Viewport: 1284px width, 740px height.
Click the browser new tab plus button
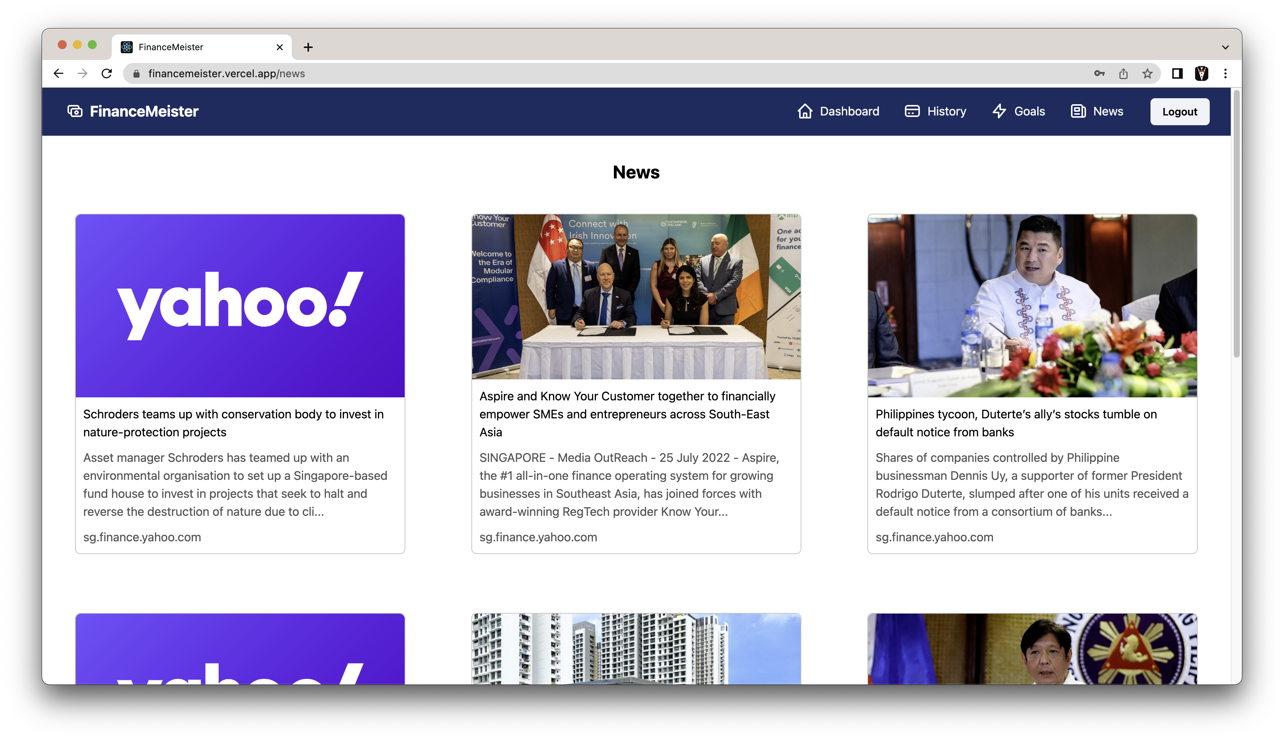coord(308,47)
